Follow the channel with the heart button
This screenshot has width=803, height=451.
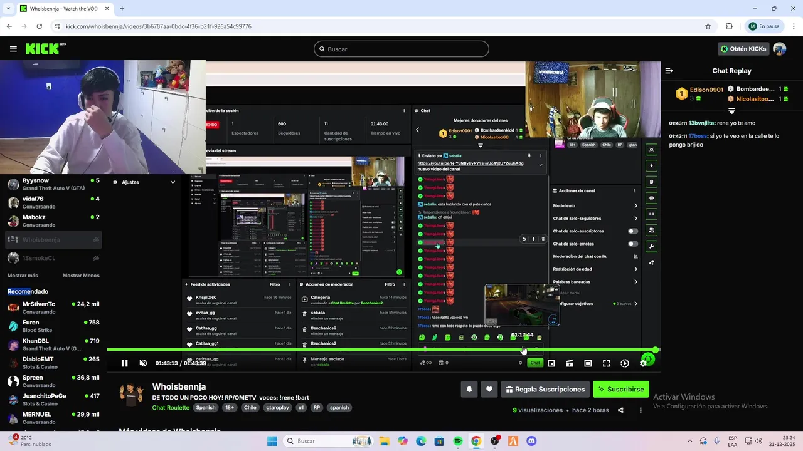489,389
